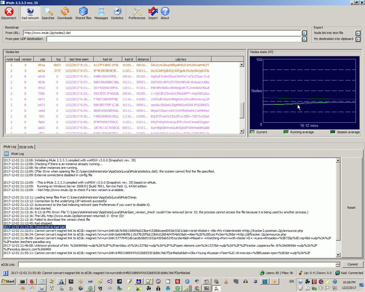Click the Users status bar icon
The image size is (365, 292).
[x=262, y=273]
